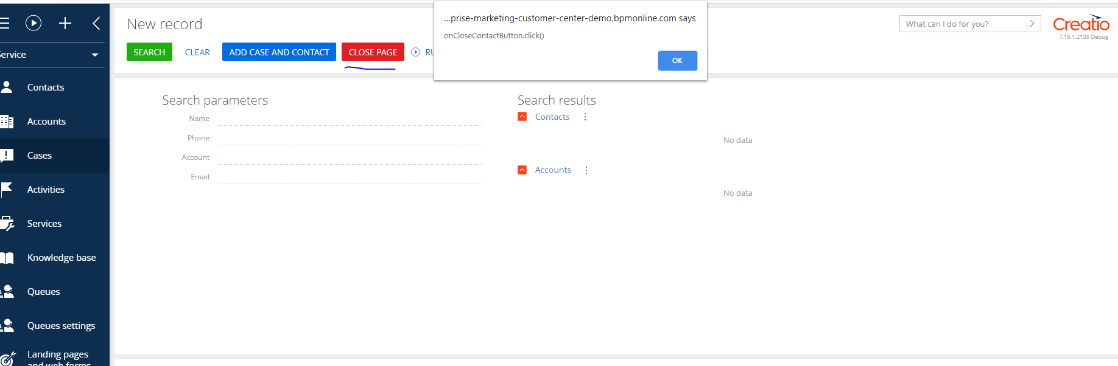Open the Queues settings section
Viewport: 1118px width, 366px height.
click(x=61, y=326)
